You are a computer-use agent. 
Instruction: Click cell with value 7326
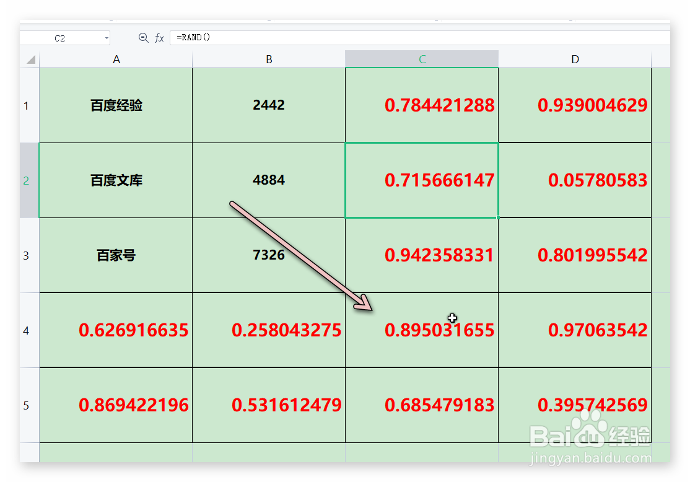point(269,255)
